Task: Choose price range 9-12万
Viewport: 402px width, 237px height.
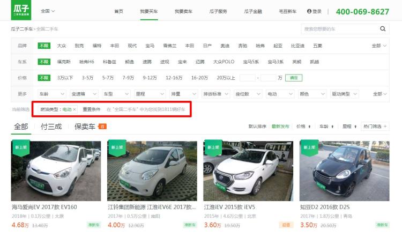Action: tap(150, 78)
